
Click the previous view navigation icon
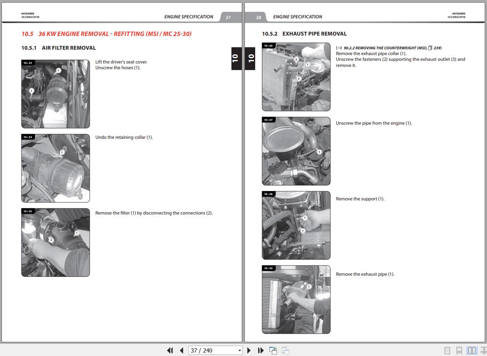click(273, 350)
